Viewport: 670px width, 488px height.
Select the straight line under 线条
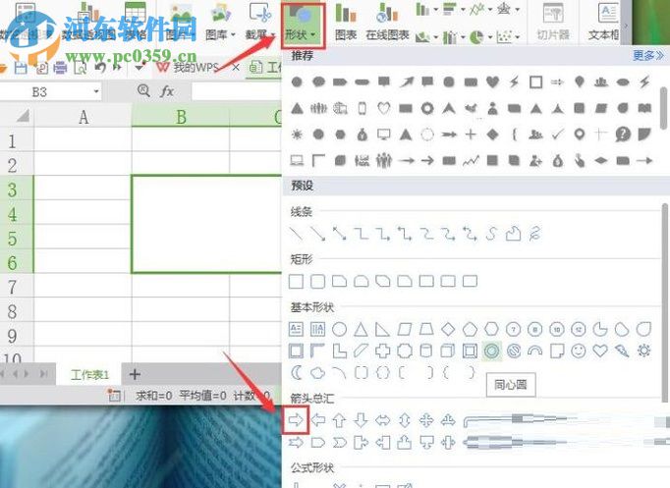[296, 234]
